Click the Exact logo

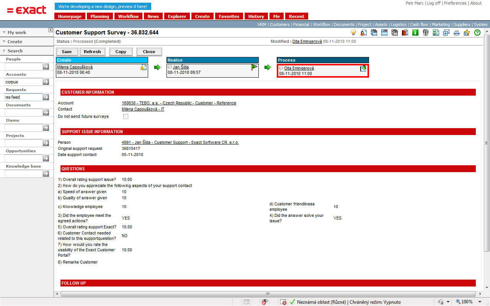click(x=26, y=10)
